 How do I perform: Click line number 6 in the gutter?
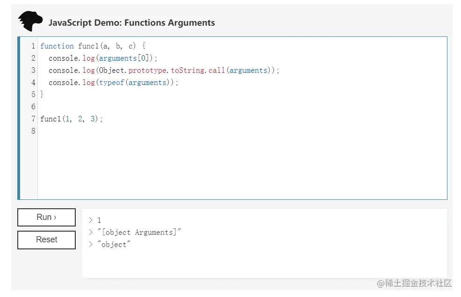pos(33,106)
